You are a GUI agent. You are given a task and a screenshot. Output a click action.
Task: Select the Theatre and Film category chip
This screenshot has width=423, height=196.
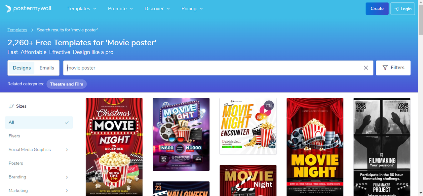tap(66, 84)
